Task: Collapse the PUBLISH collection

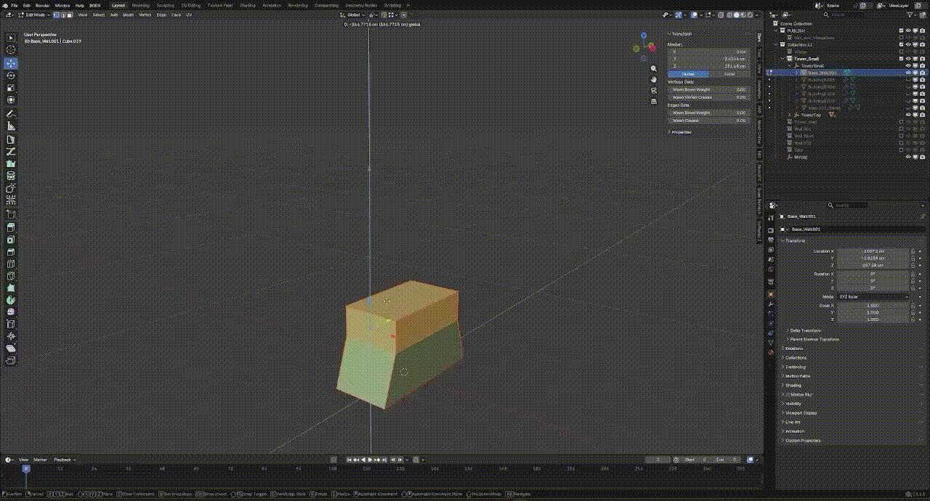Action: click(x=777, y=30)
